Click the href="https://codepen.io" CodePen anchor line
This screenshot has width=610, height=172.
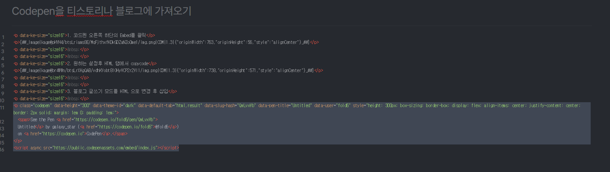point(72,134)
